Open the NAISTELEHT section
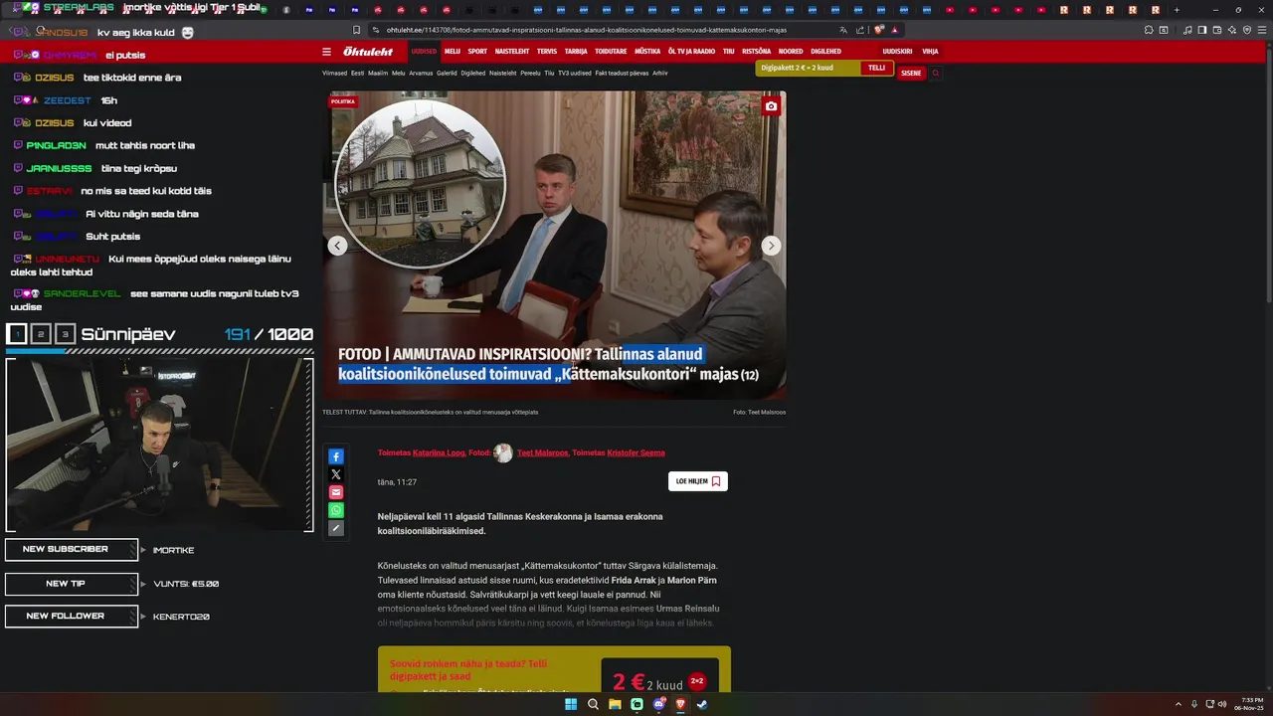The image size is (1273, 716). [x=512, y=51]
